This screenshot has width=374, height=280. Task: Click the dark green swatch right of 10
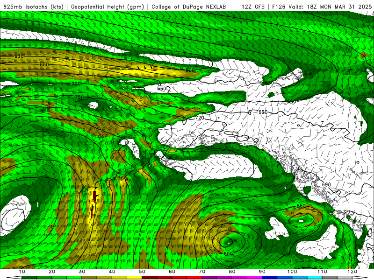click(x=29, y=278)
